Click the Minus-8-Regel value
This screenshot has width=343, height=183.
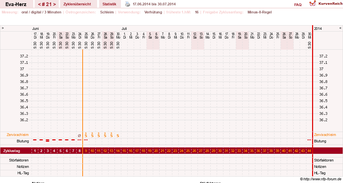[259, 12]
